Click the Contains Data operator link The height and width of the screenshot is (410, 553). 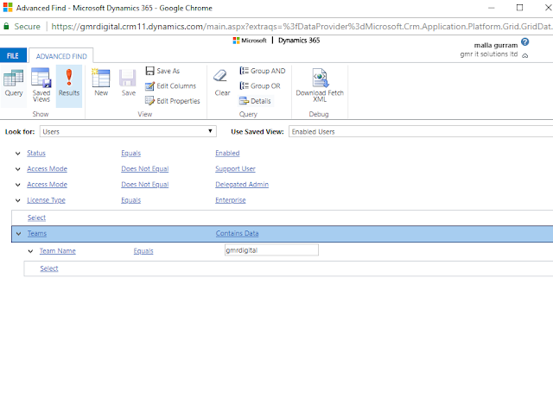[237, 233]
